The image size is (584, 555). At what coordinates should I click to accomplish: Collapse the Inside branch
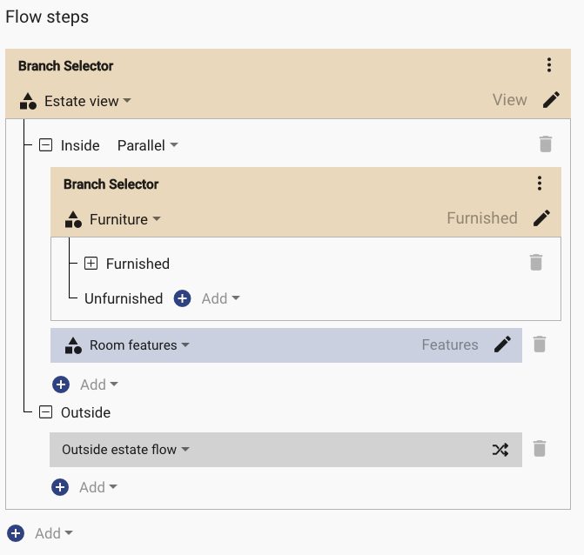[x=46, y=144]
